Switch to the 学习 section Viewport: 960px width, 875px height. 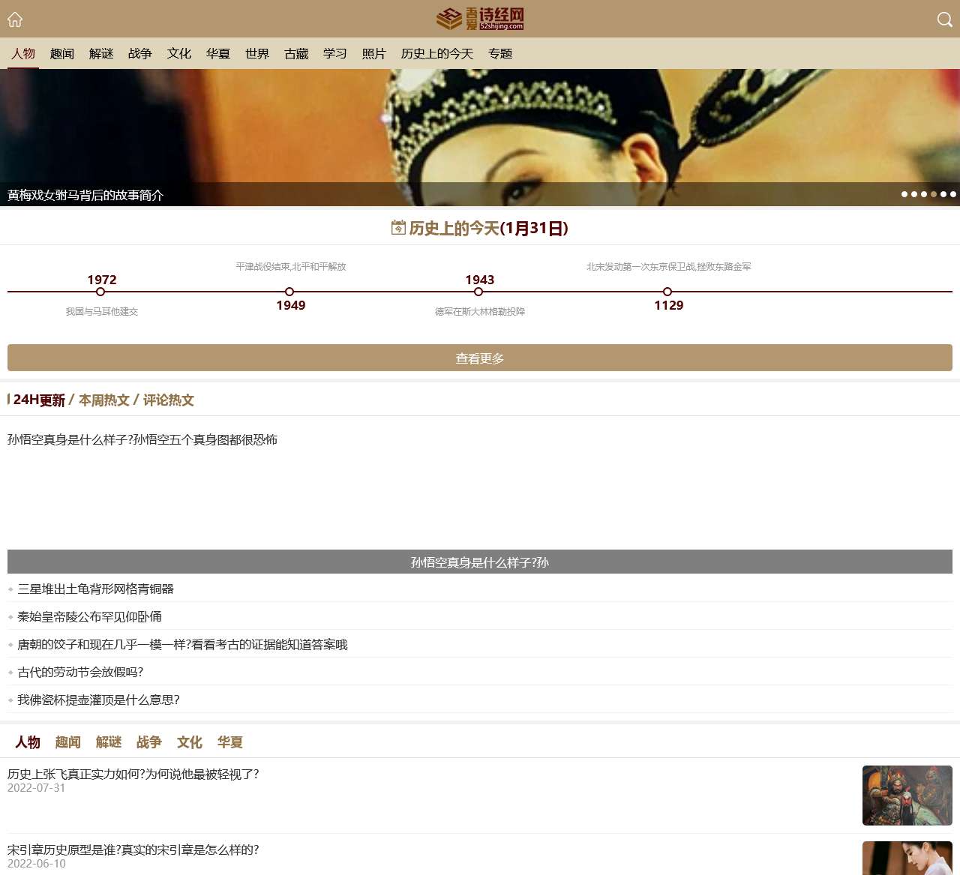(335, 54)
